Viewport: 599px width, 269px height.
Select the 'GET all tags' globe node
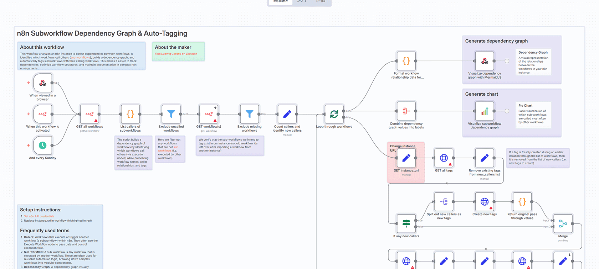pyautogui.click(x=444, y=158)
